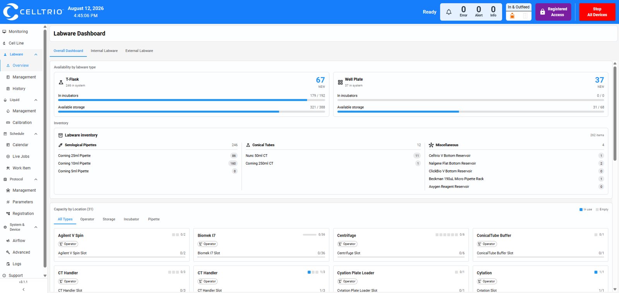Image resolution: width=619 pixels, height=293 pixels.
Task: Click Beckman 190uL Micro Pipette Rack row
Action: pyautogui.click(x=516, y=179)
